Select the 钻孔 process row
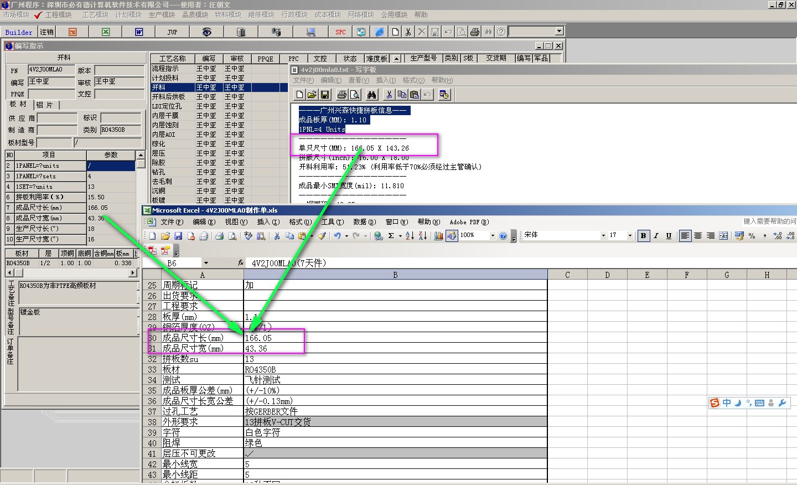 pos(220,172)
